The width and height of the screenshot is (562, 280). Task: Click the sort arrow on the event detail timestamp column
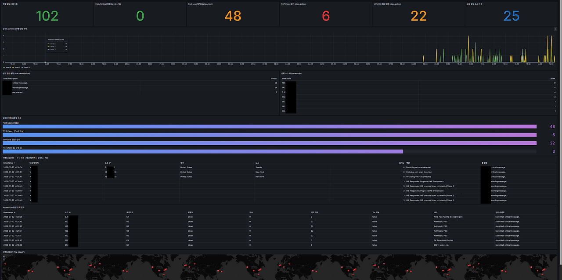click(x=14, y=163)
